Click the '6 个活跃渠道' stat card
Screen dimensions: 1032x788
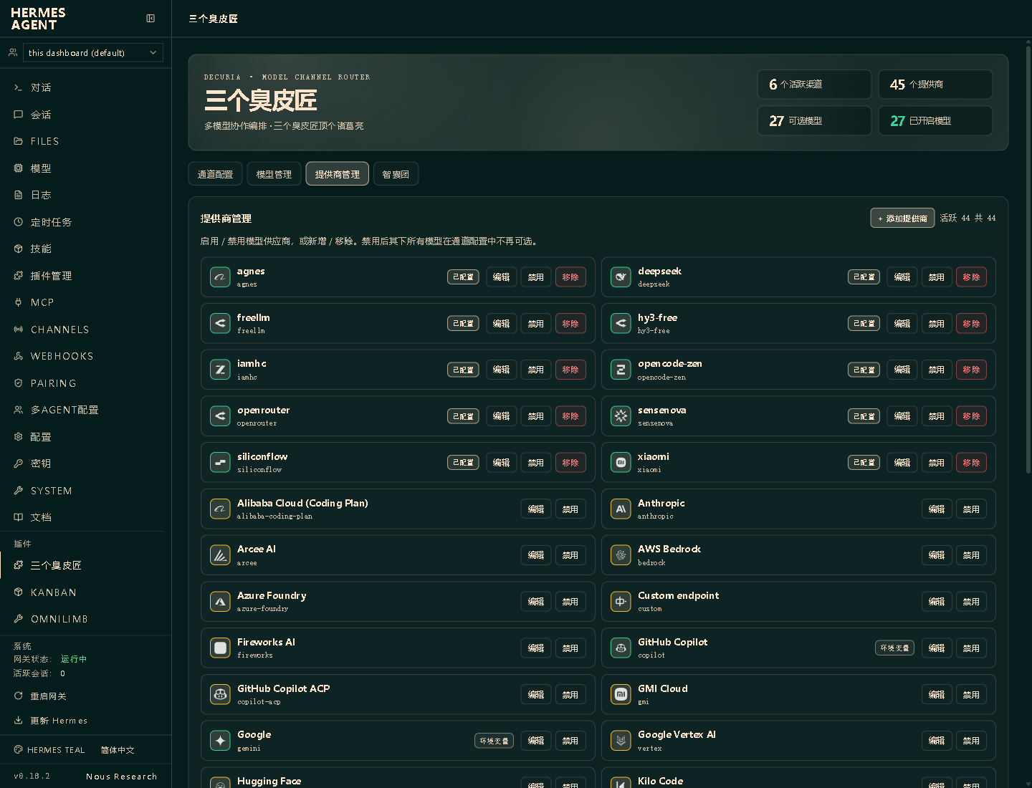[x=814, y=85]
